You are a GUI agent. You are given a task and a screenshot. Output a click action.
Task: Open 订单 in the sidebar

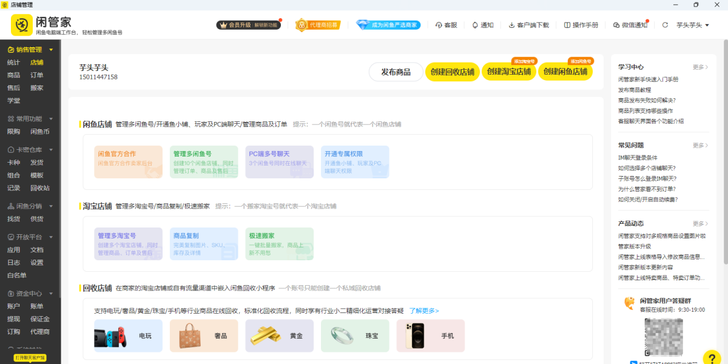[37, 75]
